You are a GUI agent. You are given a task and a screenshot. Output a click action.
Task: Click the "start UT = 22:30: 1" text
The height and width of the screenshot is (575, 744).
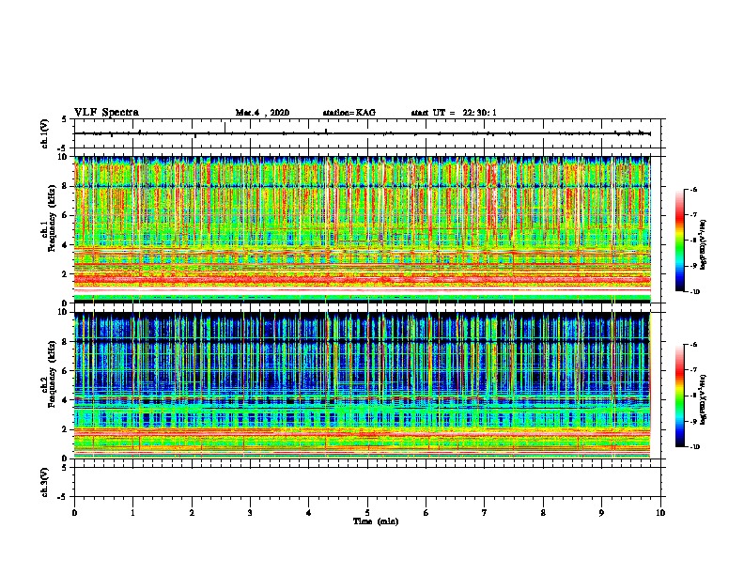click(454, 113)
